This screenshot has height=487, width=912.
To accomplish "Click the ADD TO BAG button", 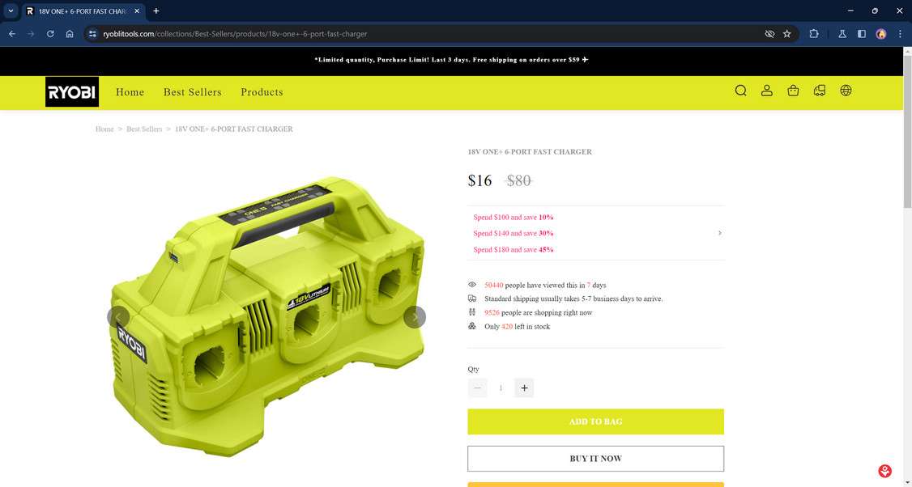I will coord(595,421).
